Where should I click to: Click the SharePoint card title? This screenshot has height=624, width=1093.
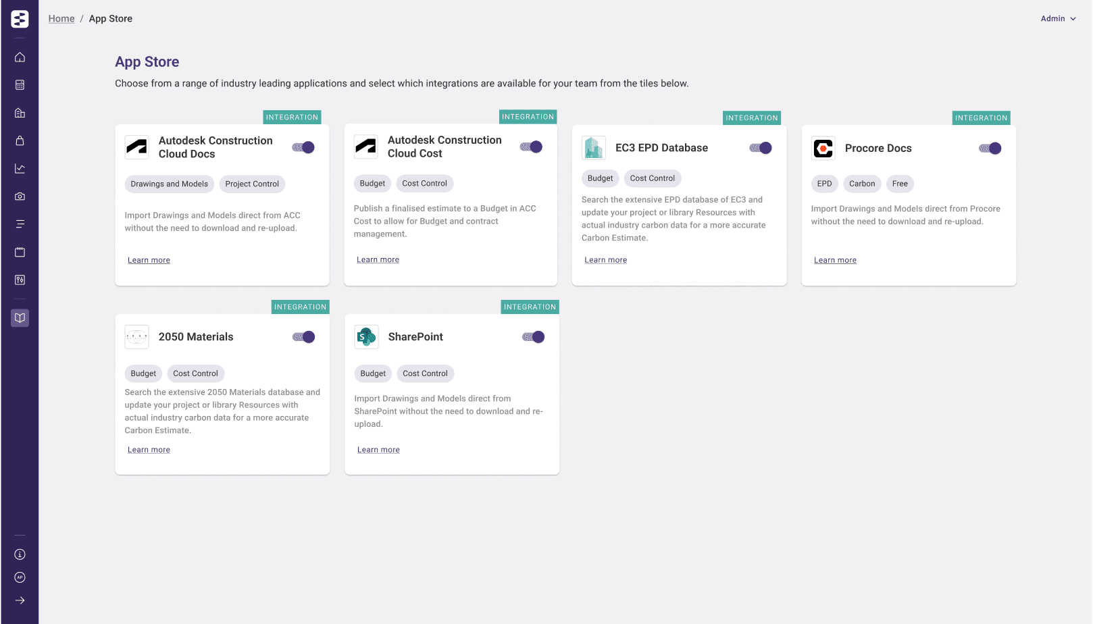(415, 337)
